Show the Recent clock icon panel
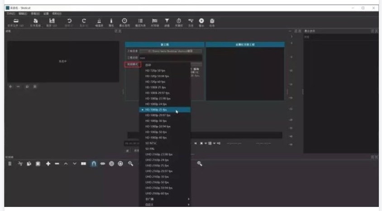The image size is (382, 211). [x=124, y=21]
